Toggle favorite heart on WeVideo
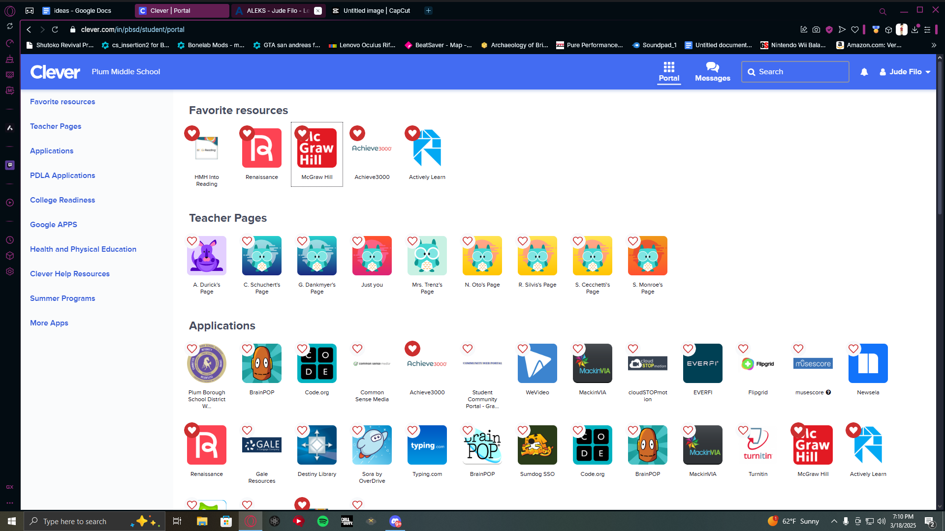This screenshot has height=531, width=945. tap(523, 349)
